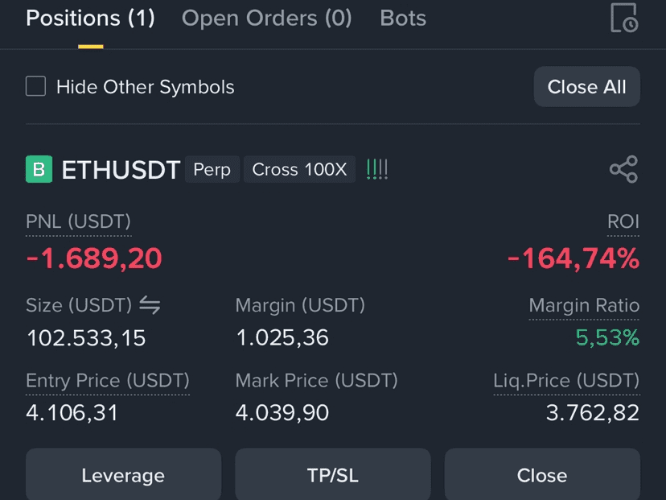This screenshot has height=500, width=666.
Task: Select the Positions (1) tab
Action: coord(90,19)
